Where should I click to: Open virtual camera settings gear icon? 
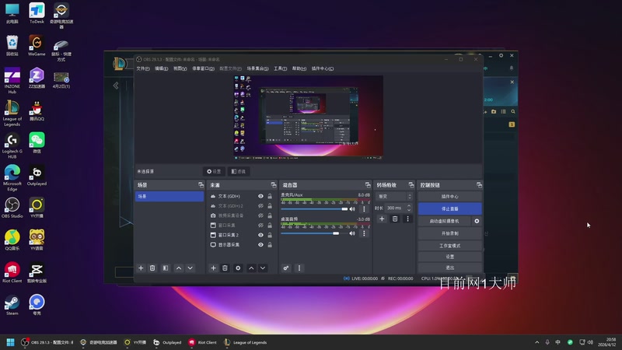(x=477, y=221)
